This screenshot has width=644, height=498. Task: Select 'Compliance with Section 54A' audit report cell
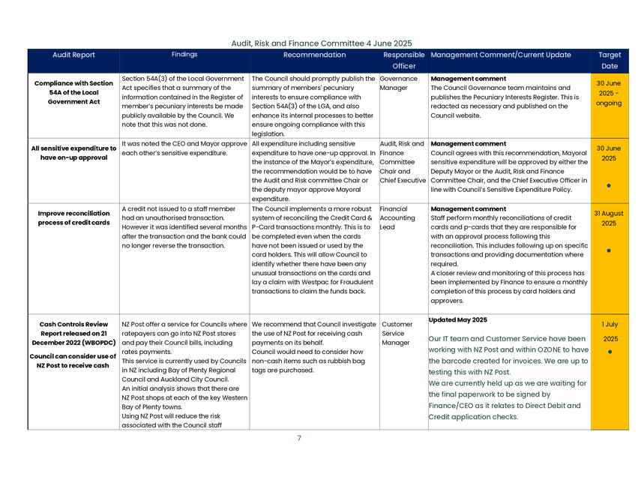pos(73,92)
